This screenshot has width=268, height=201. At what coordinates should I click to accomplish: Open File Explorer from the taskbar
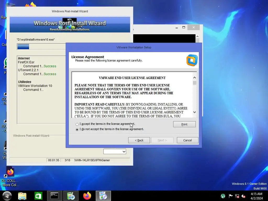[x=22, y=196]
